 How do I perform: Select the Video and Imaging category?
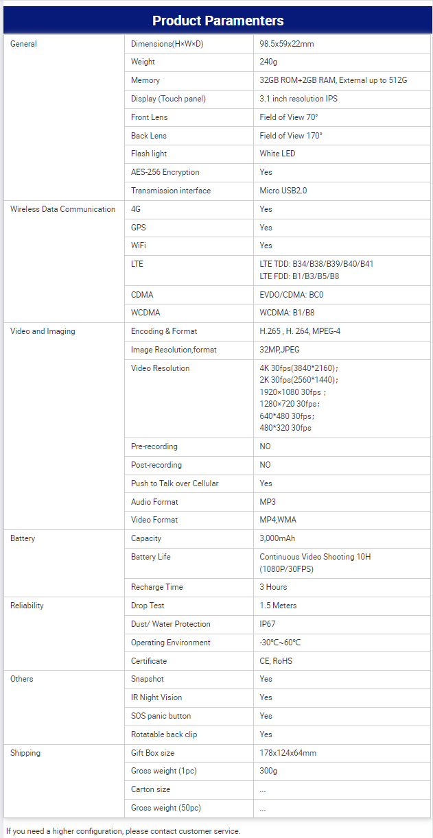pyautogui.click(x=43, y=331)
